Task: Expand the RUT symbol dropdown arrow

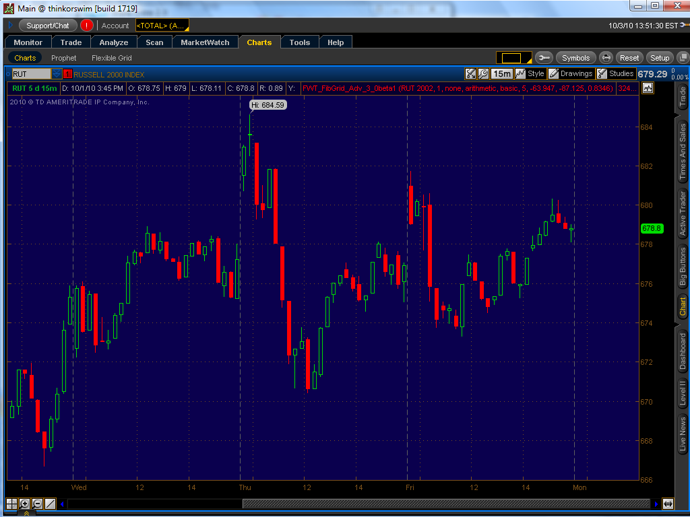Action: pyautogui.click(x=57, y=74)
